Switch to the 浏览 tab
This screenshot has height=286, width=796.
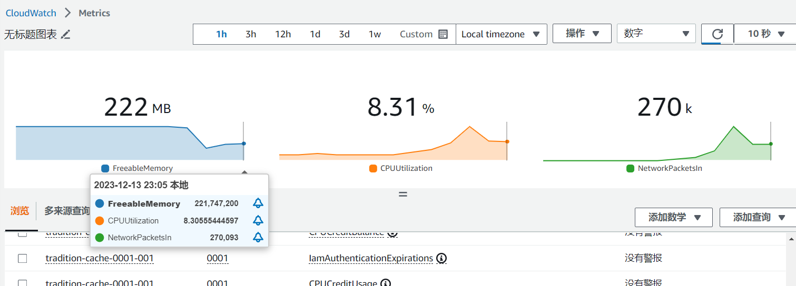pos(20,211)
